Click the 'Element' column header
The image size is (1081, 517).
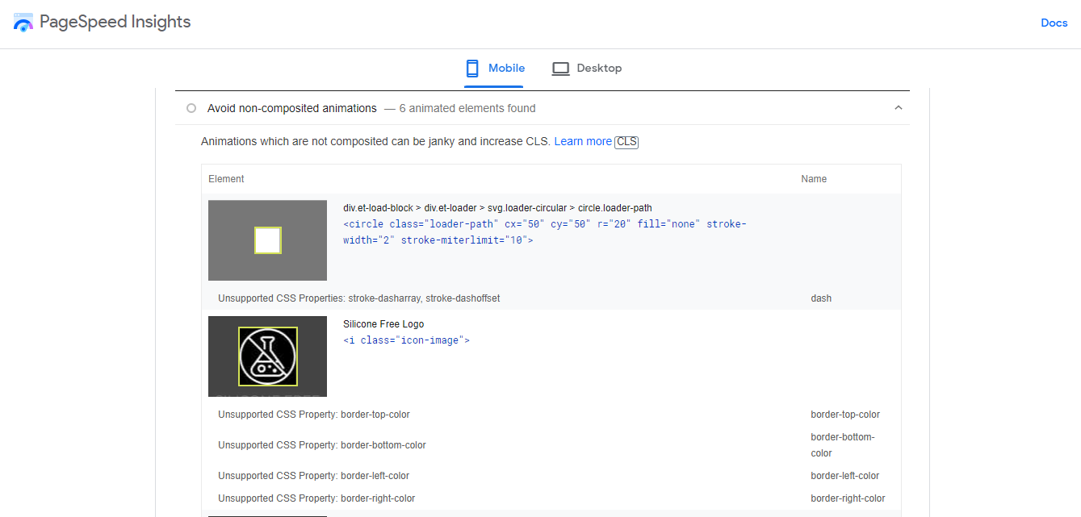[226, 179]
